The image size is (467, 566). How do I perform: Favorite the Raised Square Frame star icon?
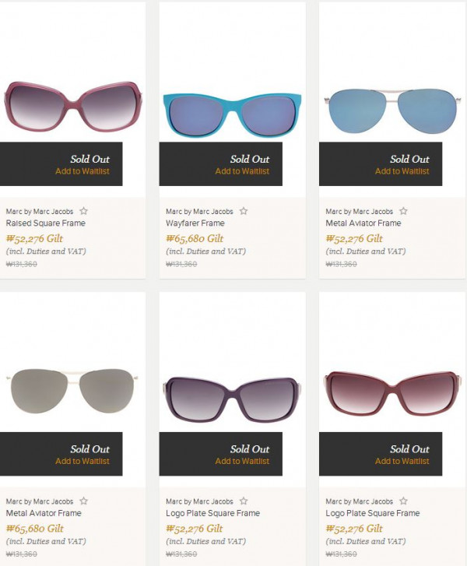click(x=84, y=211)
